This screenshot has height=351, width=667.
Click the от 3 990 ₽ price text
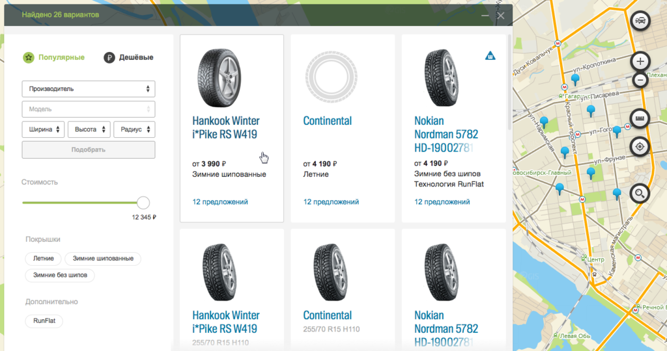(209, 164)
